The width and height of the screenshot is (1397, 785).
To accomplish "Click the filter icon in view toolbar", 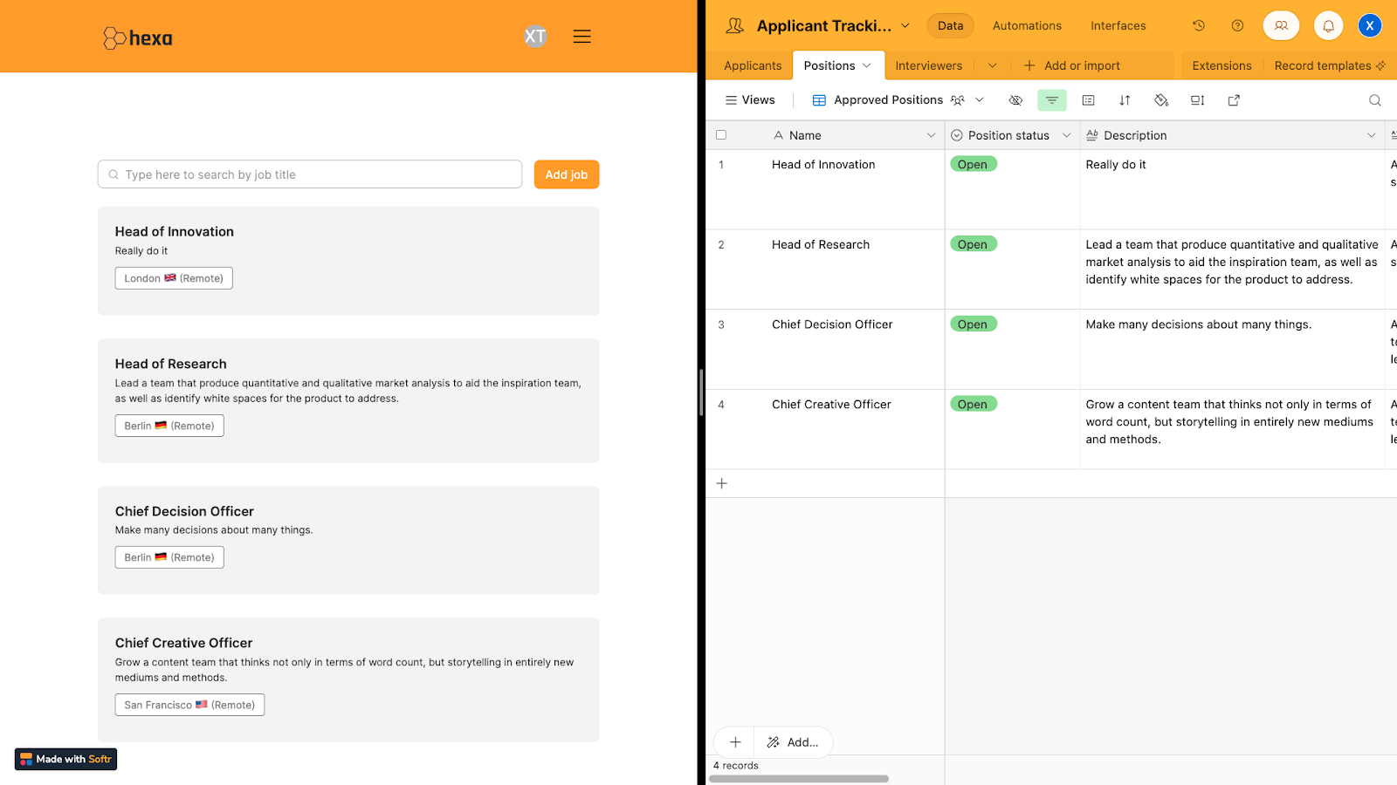I will click(1052, 100).
